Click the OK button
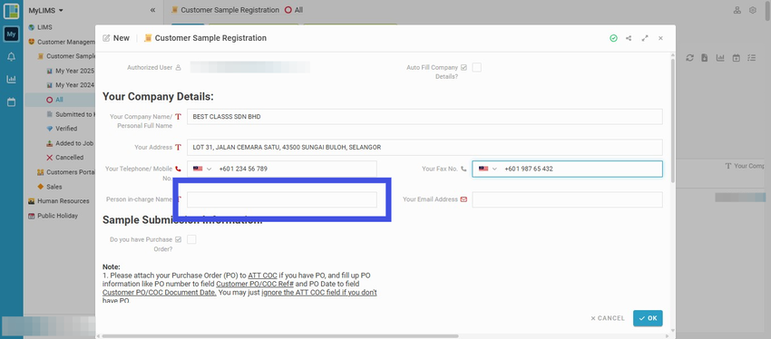The width and height of the screenshot is (771, 339). [x=648, y=318]
